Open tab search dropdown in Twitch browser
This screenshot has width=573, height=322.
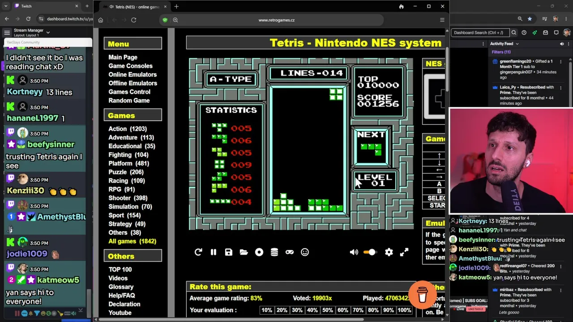tap(5, 6)
